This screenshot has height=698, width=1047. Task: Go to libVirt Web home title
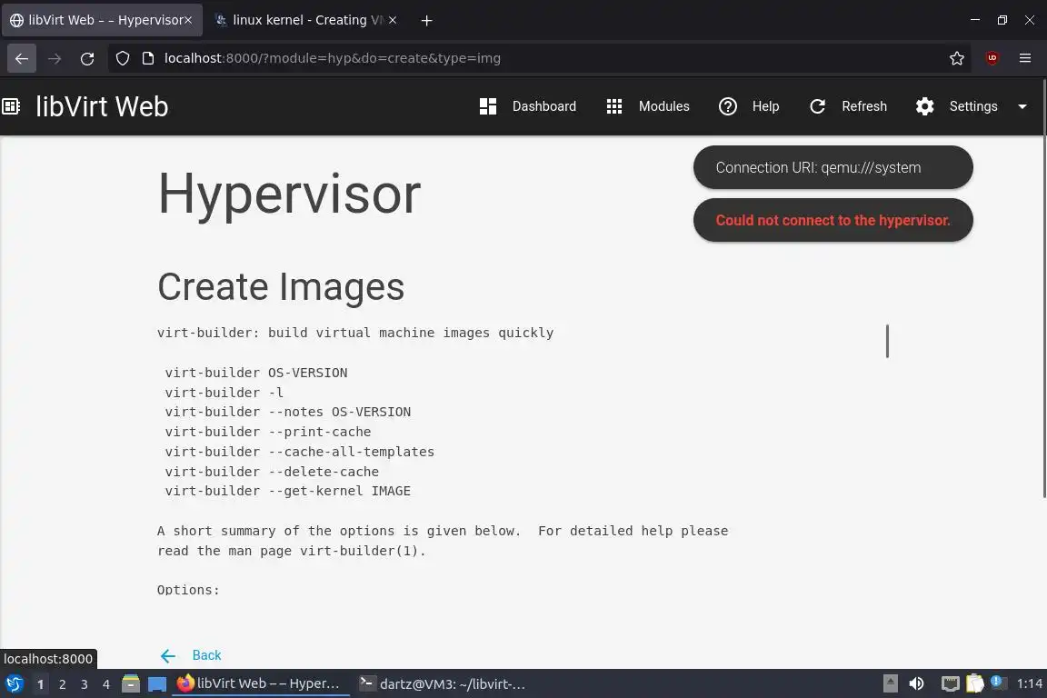(x=102, y=106)
